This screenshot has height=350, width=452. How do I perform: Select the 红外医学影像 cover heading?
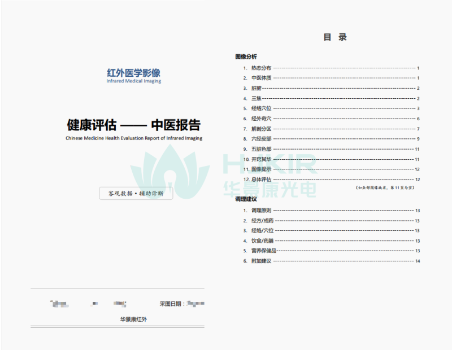click(x=133, y=73)
